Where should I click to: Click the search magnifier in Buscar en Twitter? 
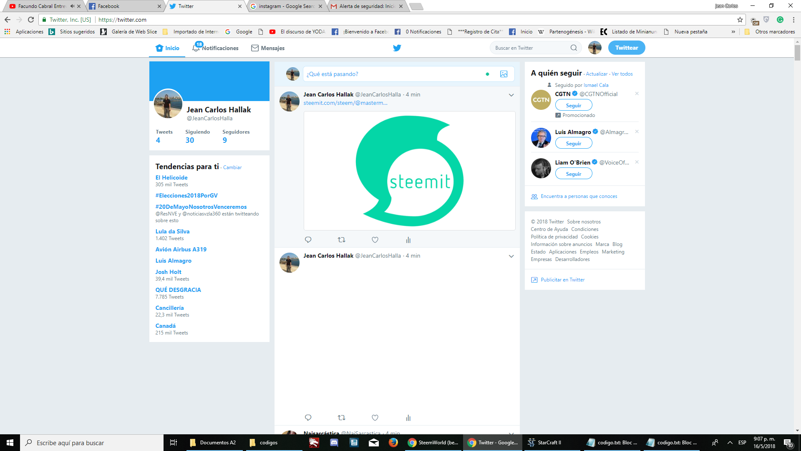pyautogui.click(x=574, y=48)
